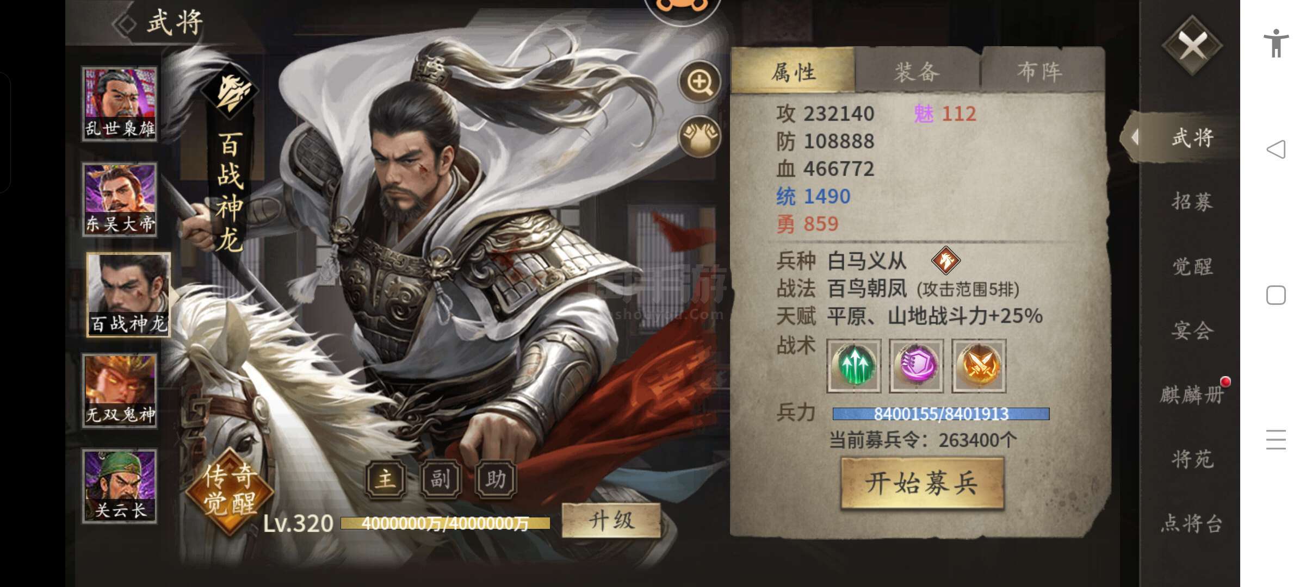1312x587 pixels.
Task: Tap the 白马义从 troop type badge
Action: [x=945, y=260]
